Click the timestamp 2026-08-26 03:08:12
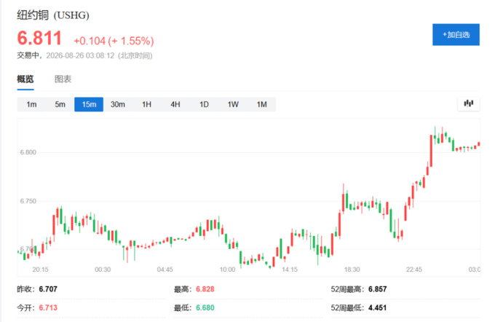 click(x=80, y=55)
